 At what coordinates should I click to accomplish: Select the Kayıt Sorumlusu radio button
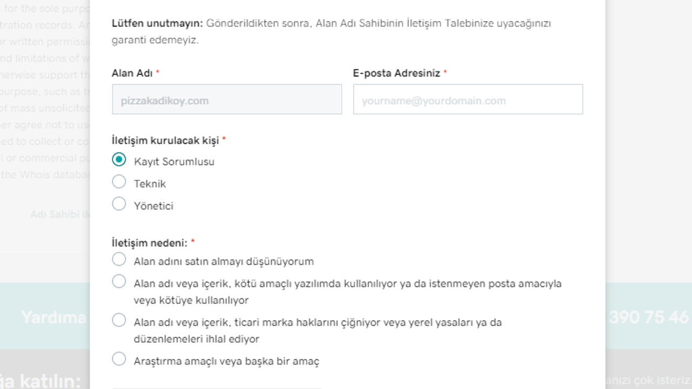click(x=119, y=159)
